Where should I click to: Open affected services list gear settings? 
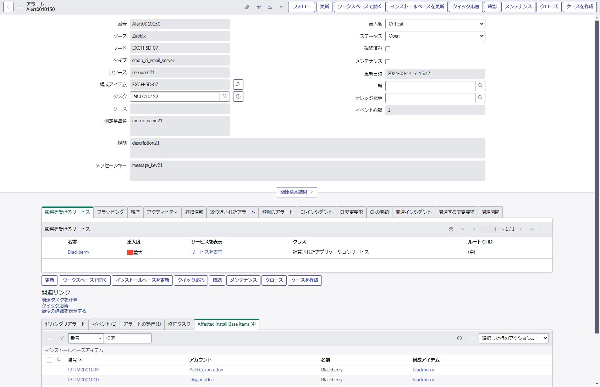451,229
